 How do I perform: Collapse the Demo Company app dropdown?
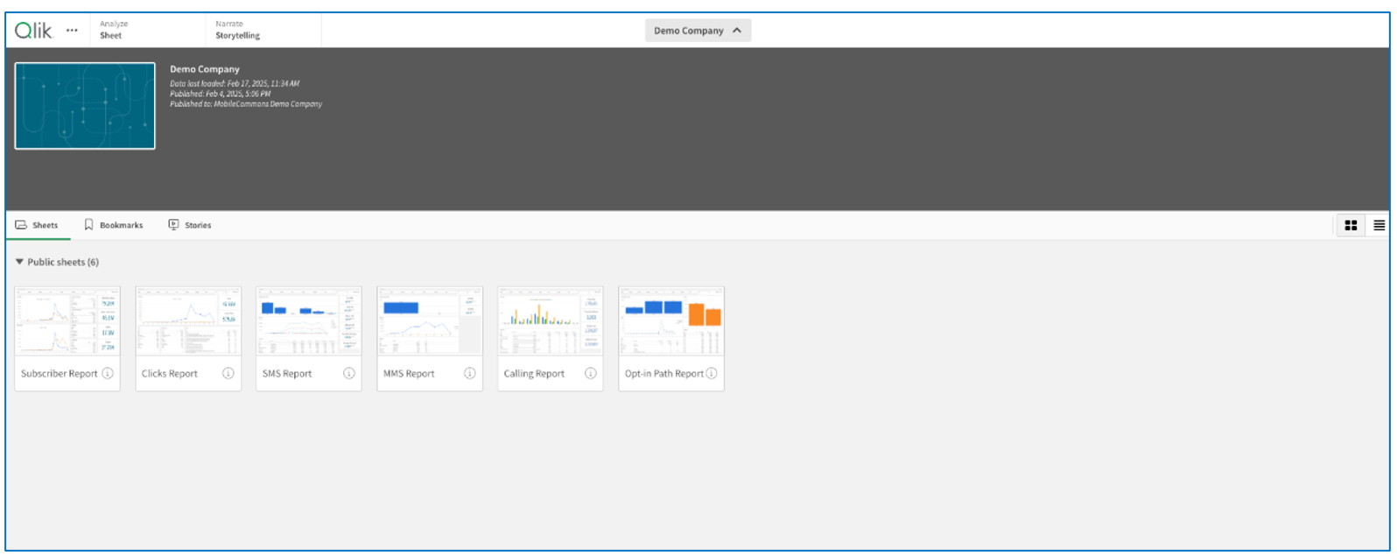point(698,31)
